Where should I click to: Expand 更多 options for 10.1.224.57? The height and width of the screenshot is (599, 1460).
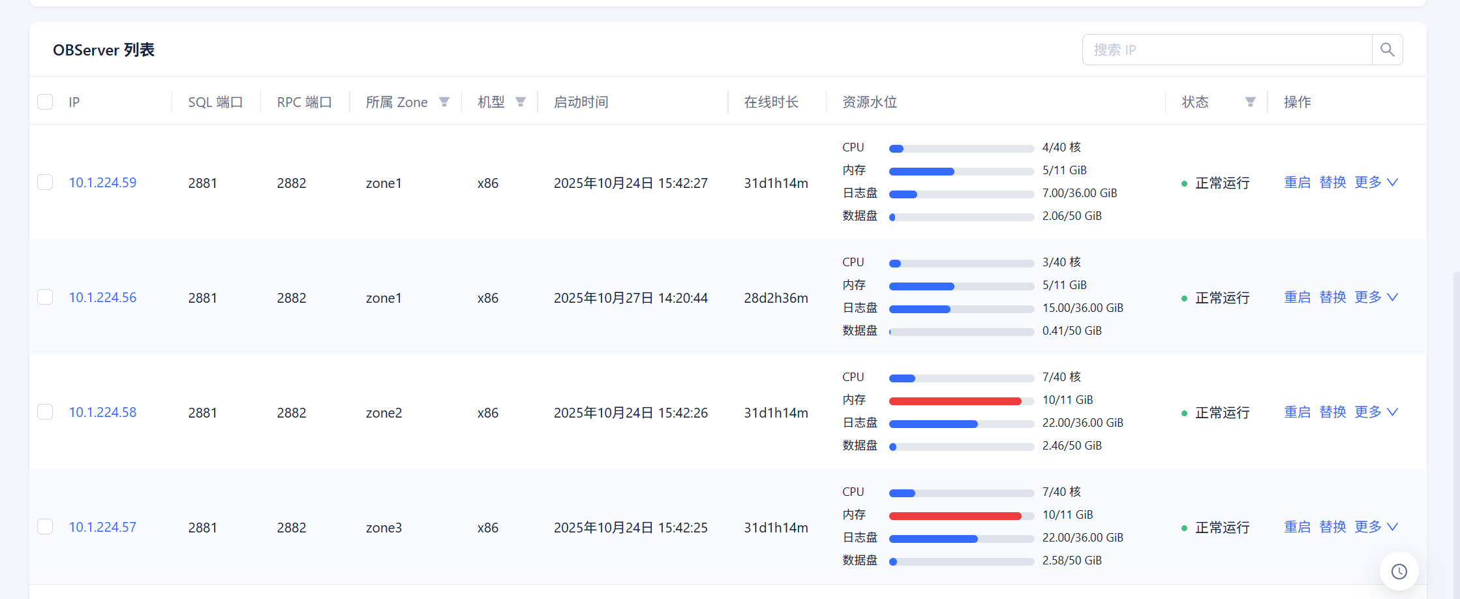tap(1376, 527)
